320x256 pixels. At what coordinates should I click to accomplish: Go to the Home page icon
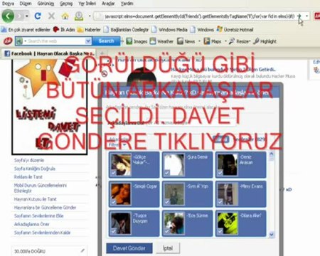[65, 16]
